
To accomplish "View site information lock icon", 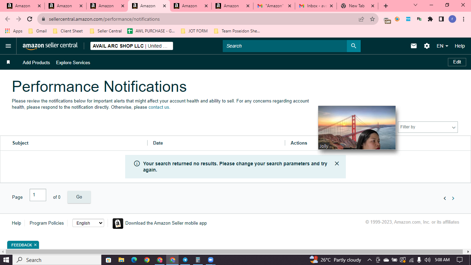I will tap(43, 19).
